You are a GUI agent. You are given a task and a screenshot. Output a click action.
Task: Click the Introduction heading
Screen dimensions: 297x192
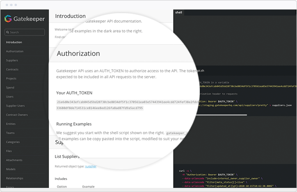click(70, 16)
